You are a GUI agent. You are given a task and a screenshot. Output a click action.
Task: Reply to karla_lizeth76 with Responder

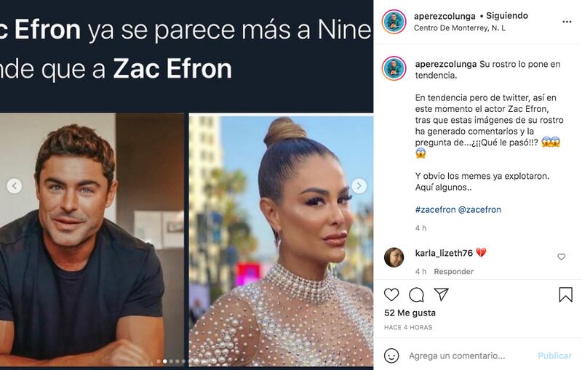453,271
